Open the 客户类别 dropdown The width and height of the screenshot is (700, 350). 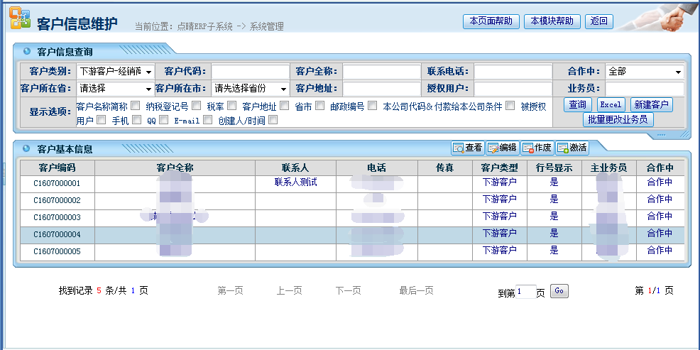click(x=115, y=72)
